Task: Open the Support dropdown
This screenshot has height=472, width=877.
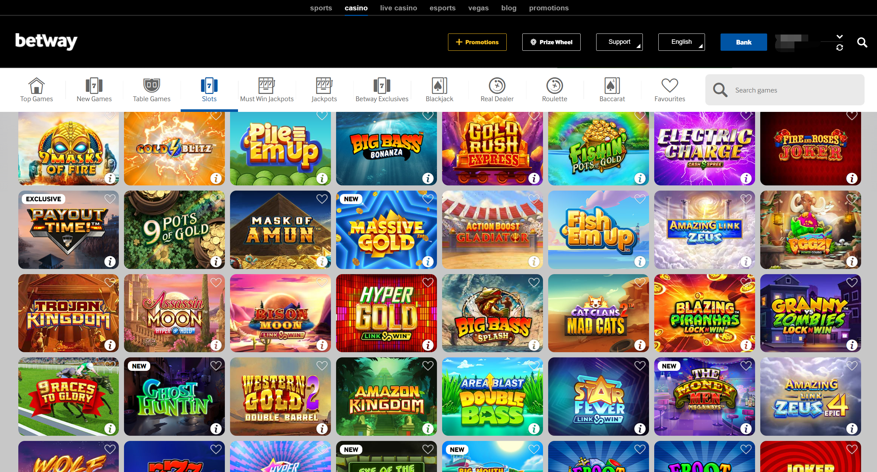Action: (619, 42)
